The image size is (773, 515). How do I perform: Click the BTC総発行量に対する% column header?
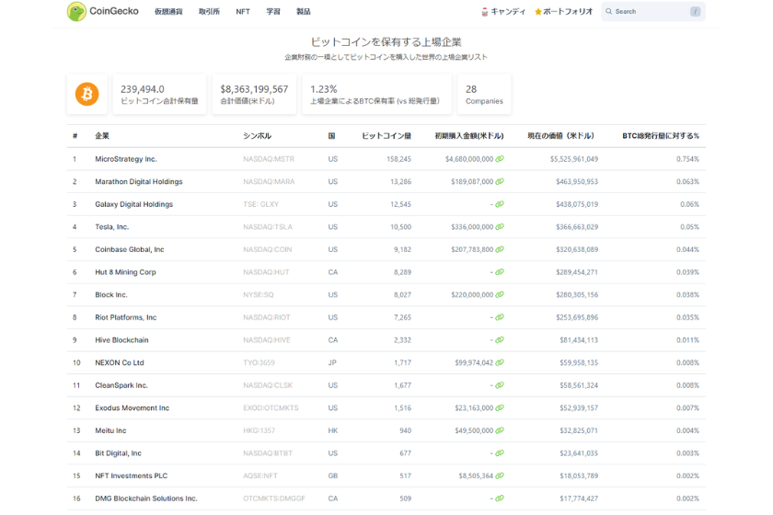(x=661, y=136)
